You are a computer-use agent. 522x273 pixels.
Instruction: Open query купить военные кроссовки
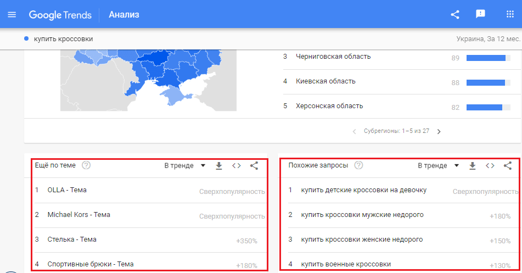click(346, 264)
